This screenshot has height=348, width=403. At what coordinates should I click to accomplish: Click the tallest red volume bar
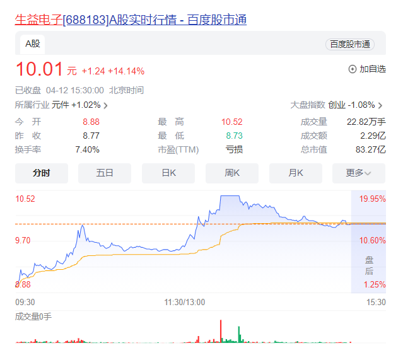point(221,331)
